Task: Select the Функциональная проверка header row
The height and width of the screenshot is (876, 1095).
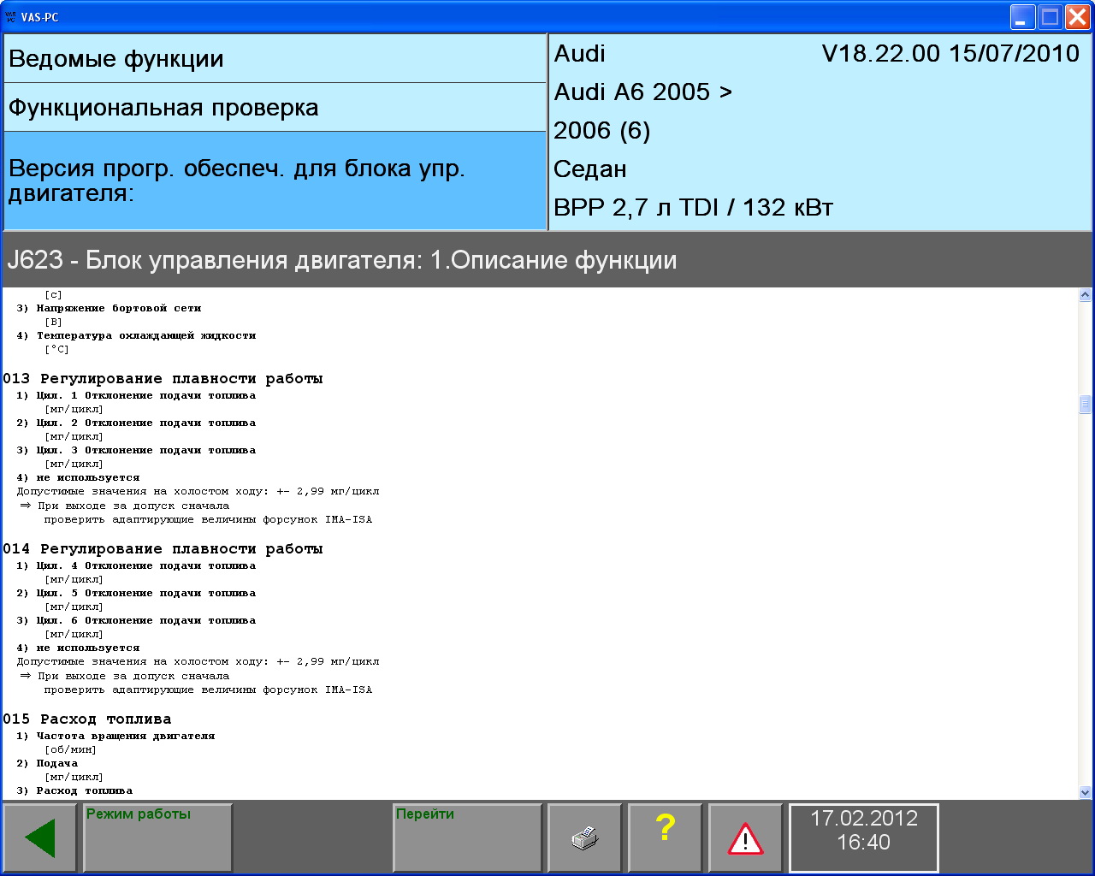Action: tap(274, 108)
